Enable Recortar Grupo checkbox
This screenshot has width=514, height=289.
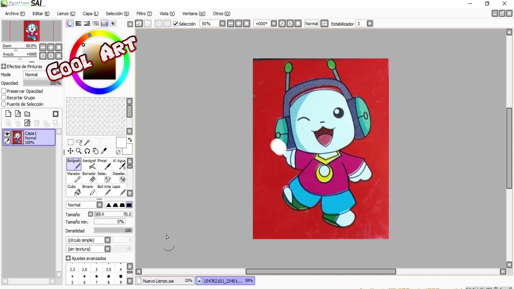(4, 98)
